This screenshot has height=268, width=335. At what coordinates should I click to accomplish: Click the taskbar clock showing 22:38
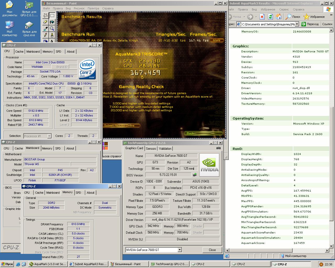(x=328, y=264)
